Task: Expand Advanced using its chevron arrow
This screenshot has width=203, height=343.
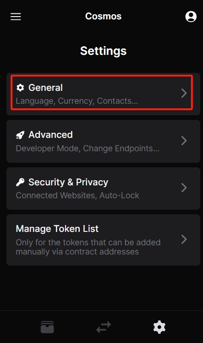Action: click(184, 141)
